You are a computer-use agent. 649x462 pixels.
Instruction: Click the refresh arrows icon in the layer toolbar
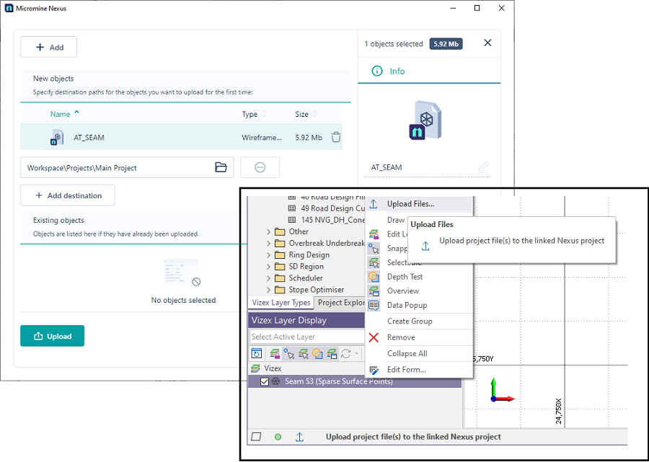coord(346,354)
